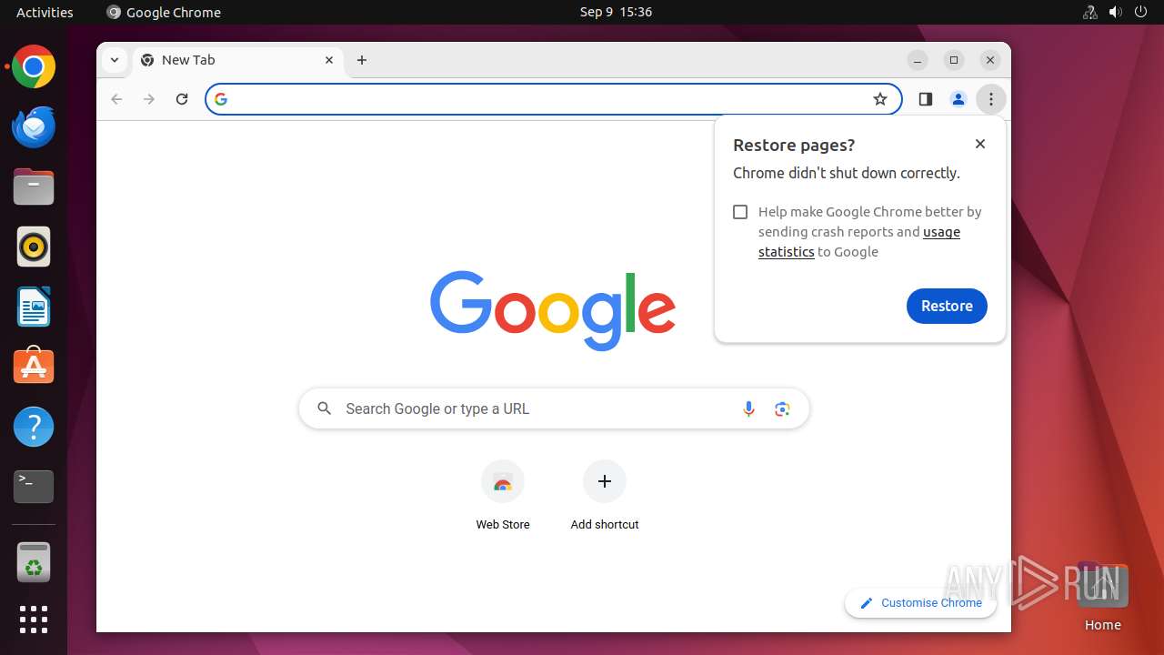Click the Google logo
This screenshot has width=1164, height=655.
coord(553,310)
